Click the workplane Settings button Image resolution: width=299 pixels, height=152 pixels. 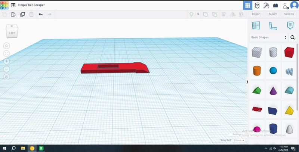coord(237,135)
